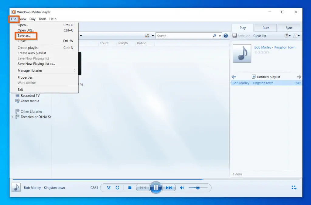Screen dimensions: 311x205
Task: Skip to the next track
Action: click(169, 188)
